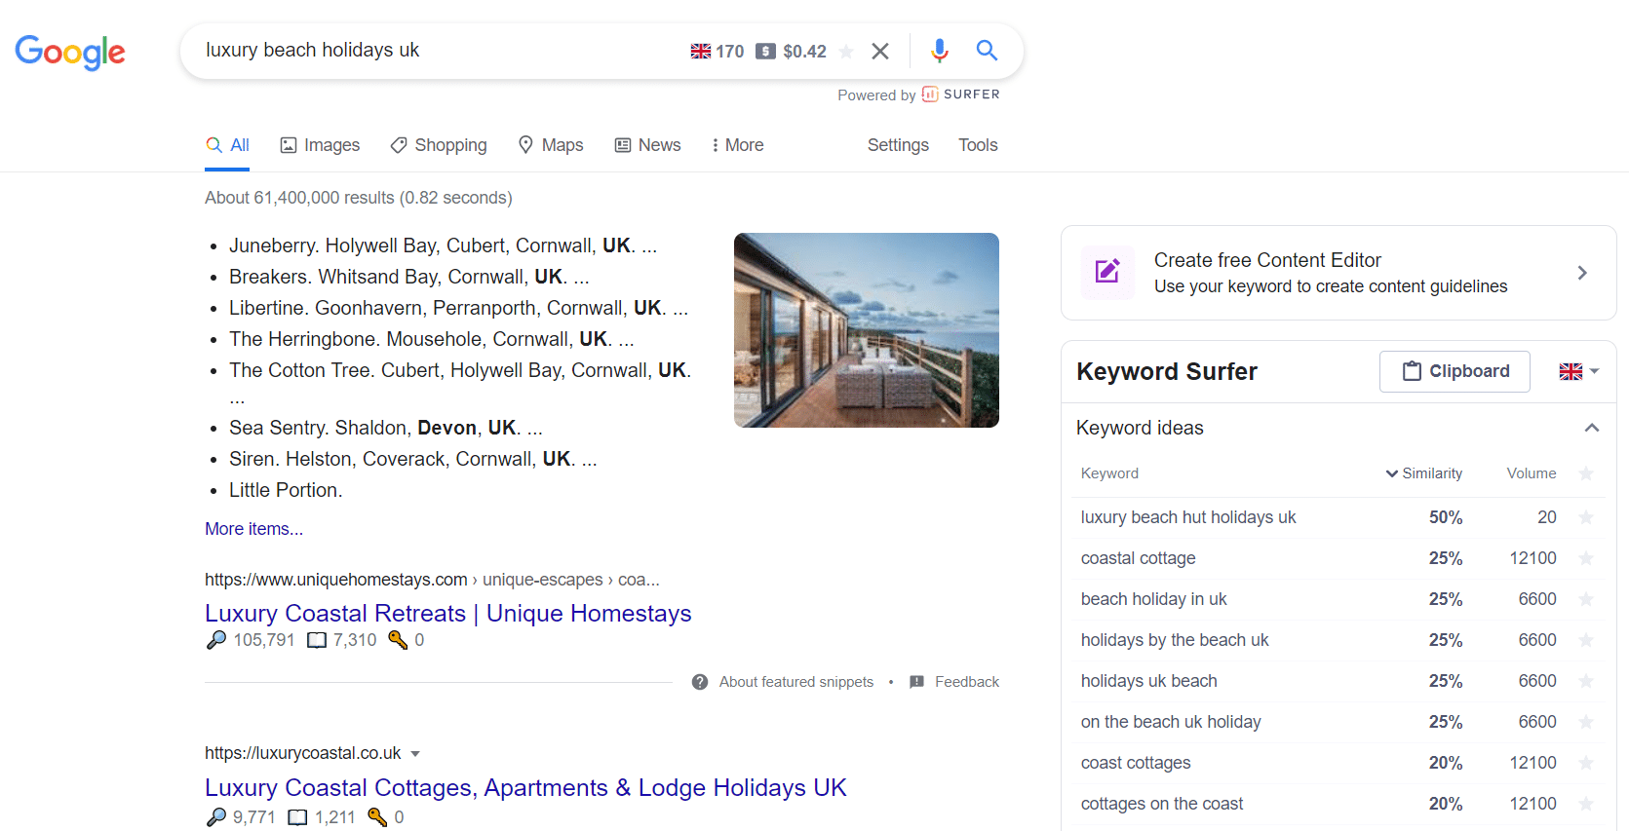
Task: Click the search input field
Action: point(439,51)
